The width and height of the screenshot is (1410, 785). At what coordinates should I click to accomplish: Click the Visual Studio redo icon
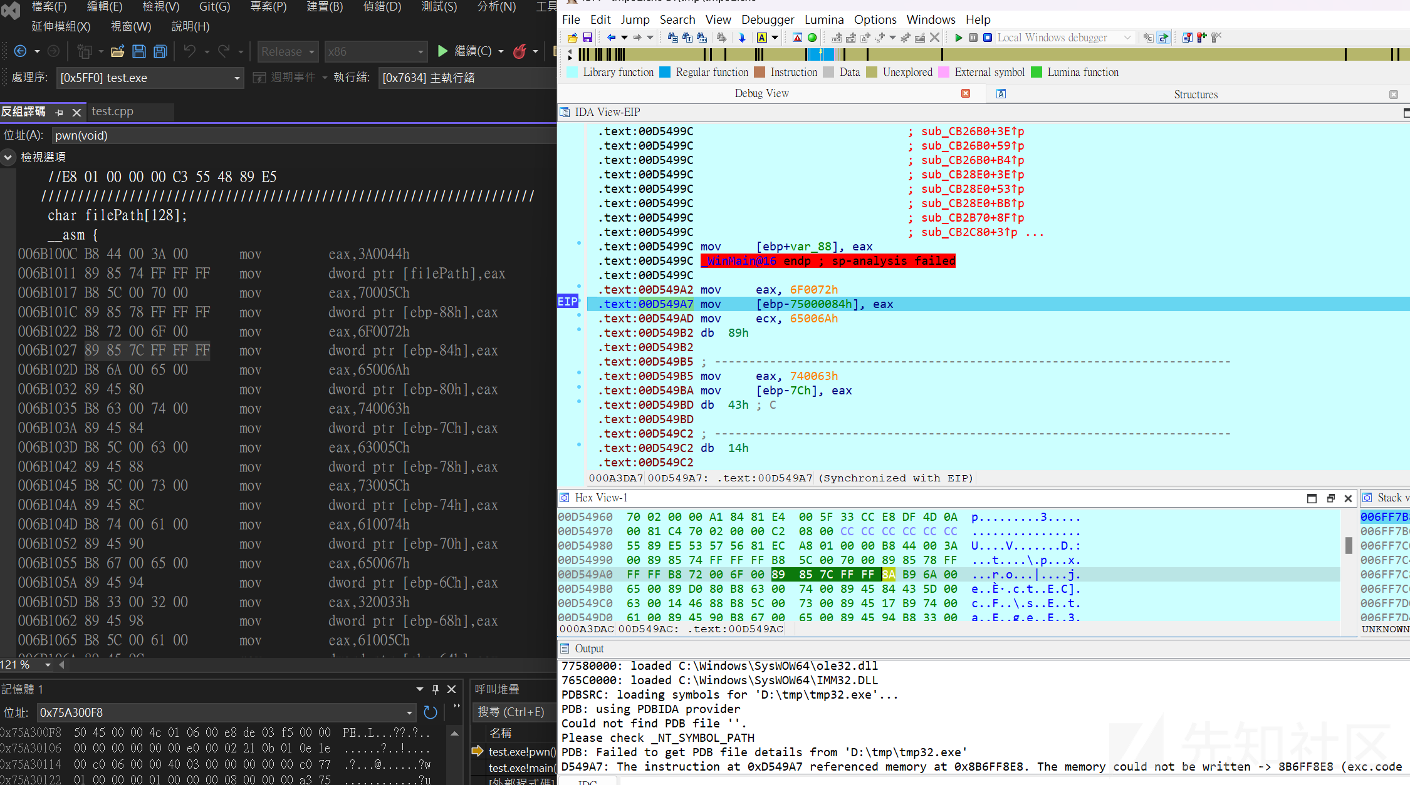click(224, 51)
